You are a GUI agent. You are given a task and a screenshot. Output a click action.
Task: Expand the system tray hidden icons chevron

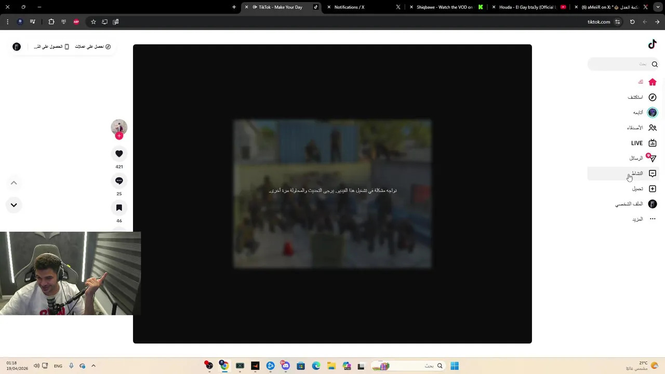[94, 366]
